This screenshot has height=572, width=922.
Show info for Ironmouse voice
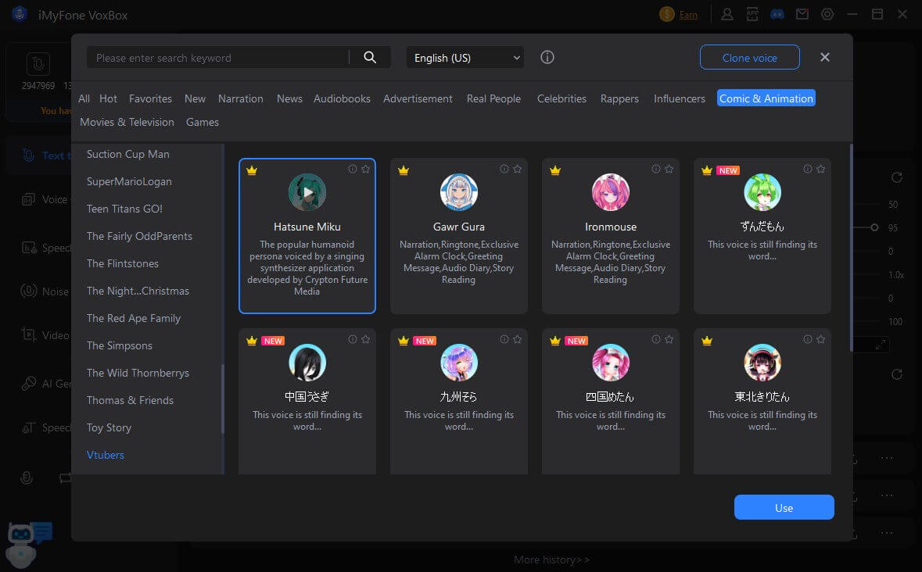coord(656,169)
